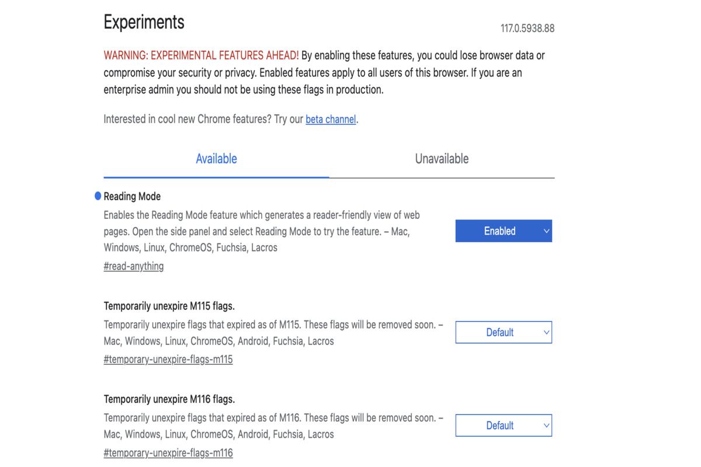Click the Reading Mode flag title

pyautogui.click(x=132, y=197)
